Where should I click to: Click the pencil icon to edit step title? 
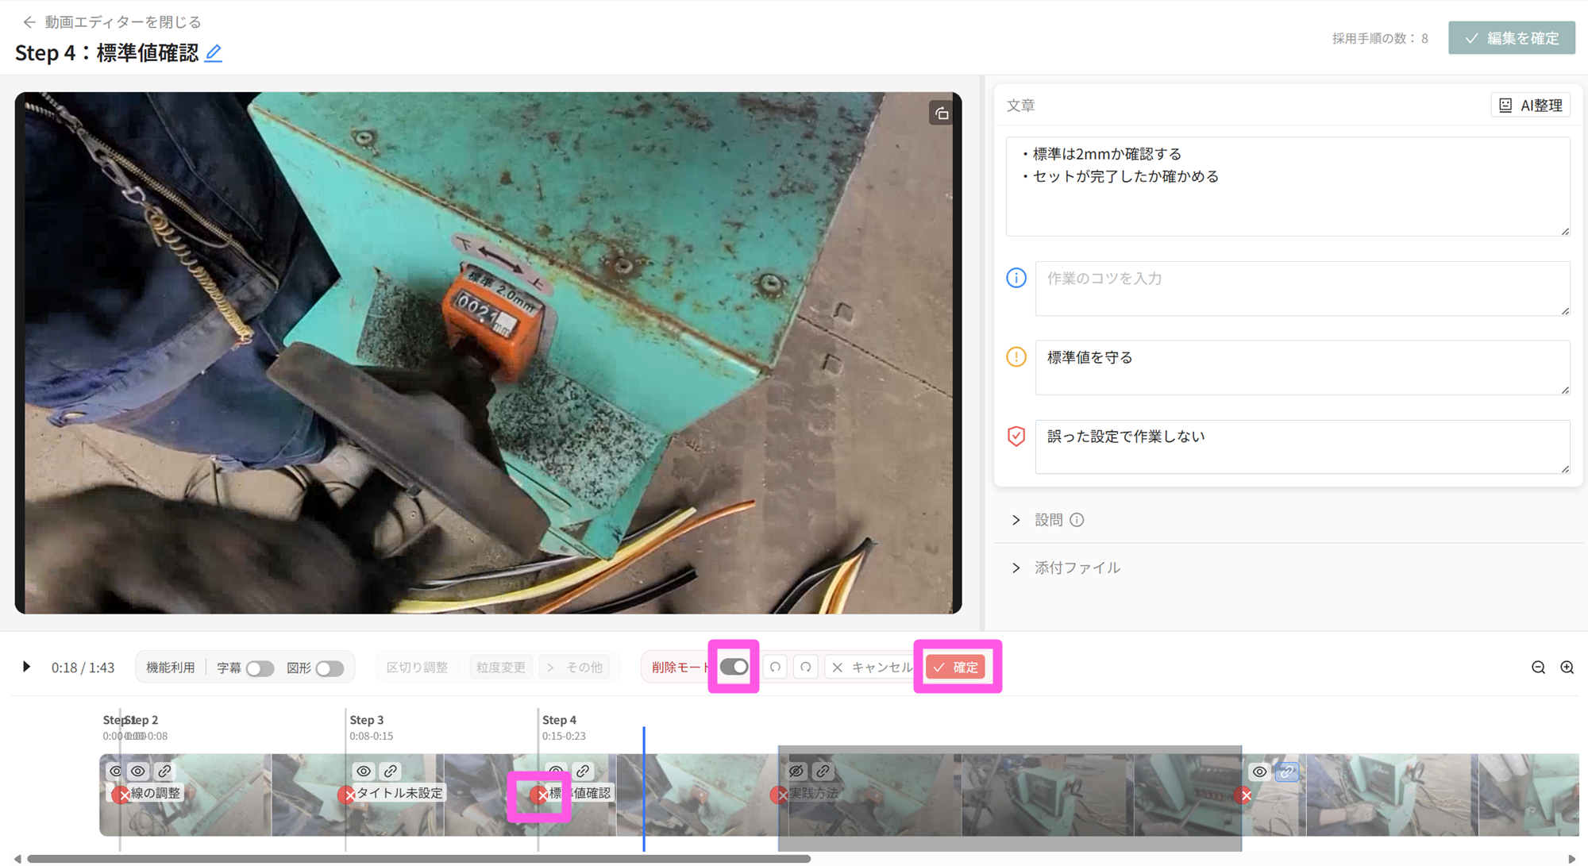(214, 53)
